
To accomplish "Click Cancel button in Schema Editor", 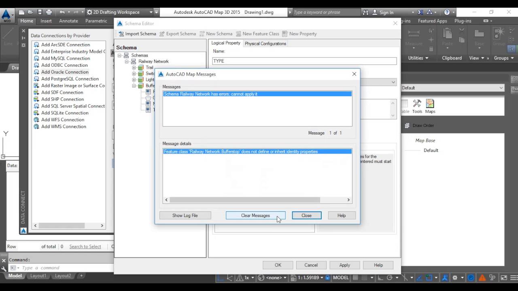I will pos(311,265).
